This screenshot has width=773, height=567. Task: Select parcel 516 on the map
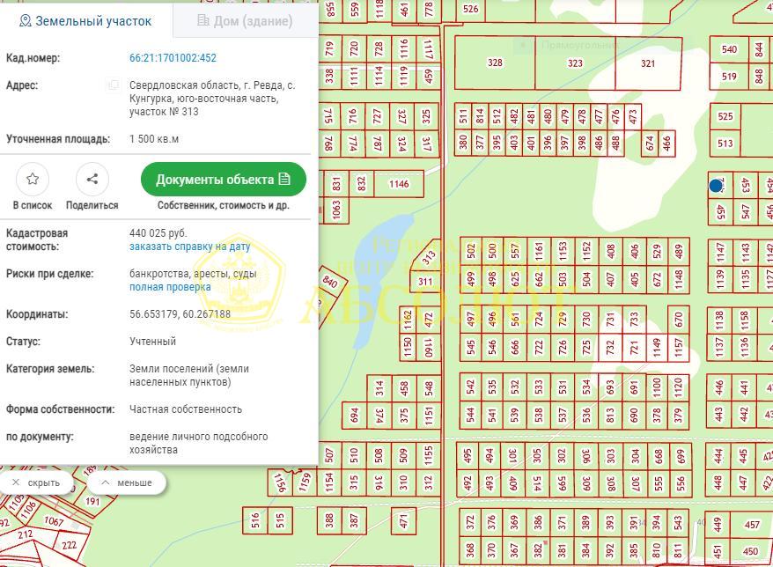254,520
